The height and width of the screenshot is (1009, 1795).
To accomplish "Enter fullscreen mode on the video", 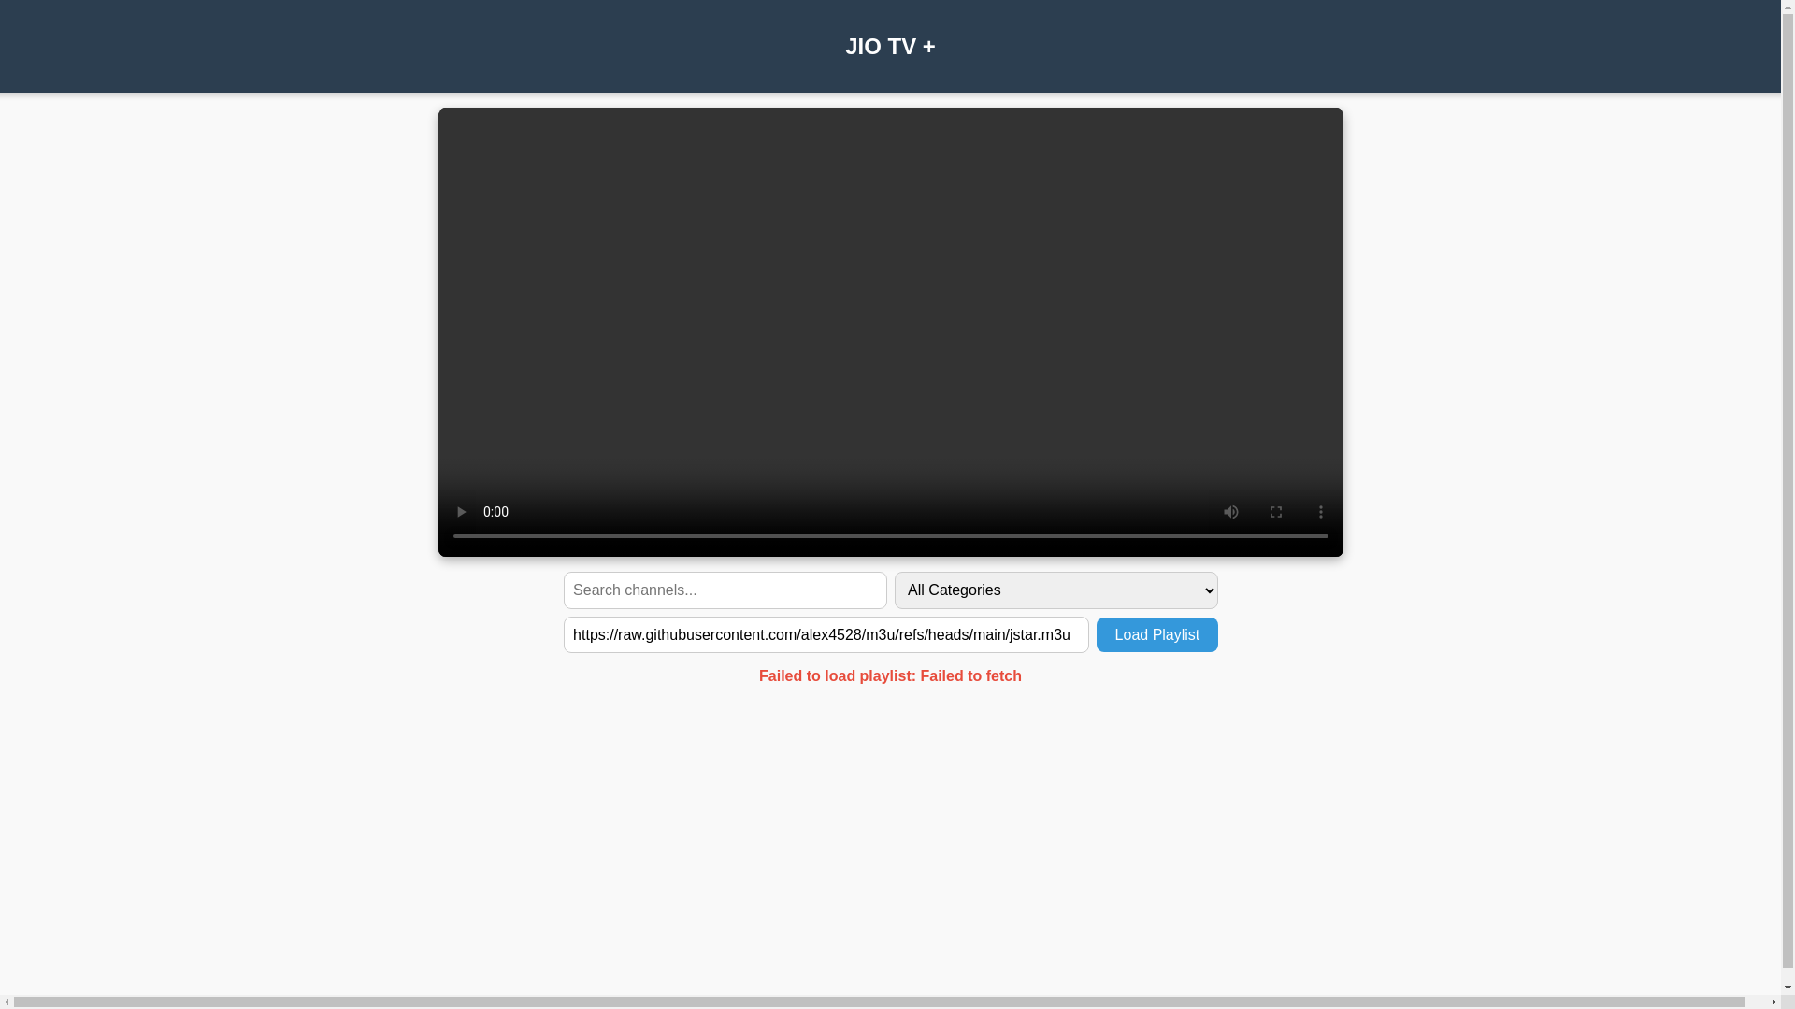I will [x=1276, y=512].
